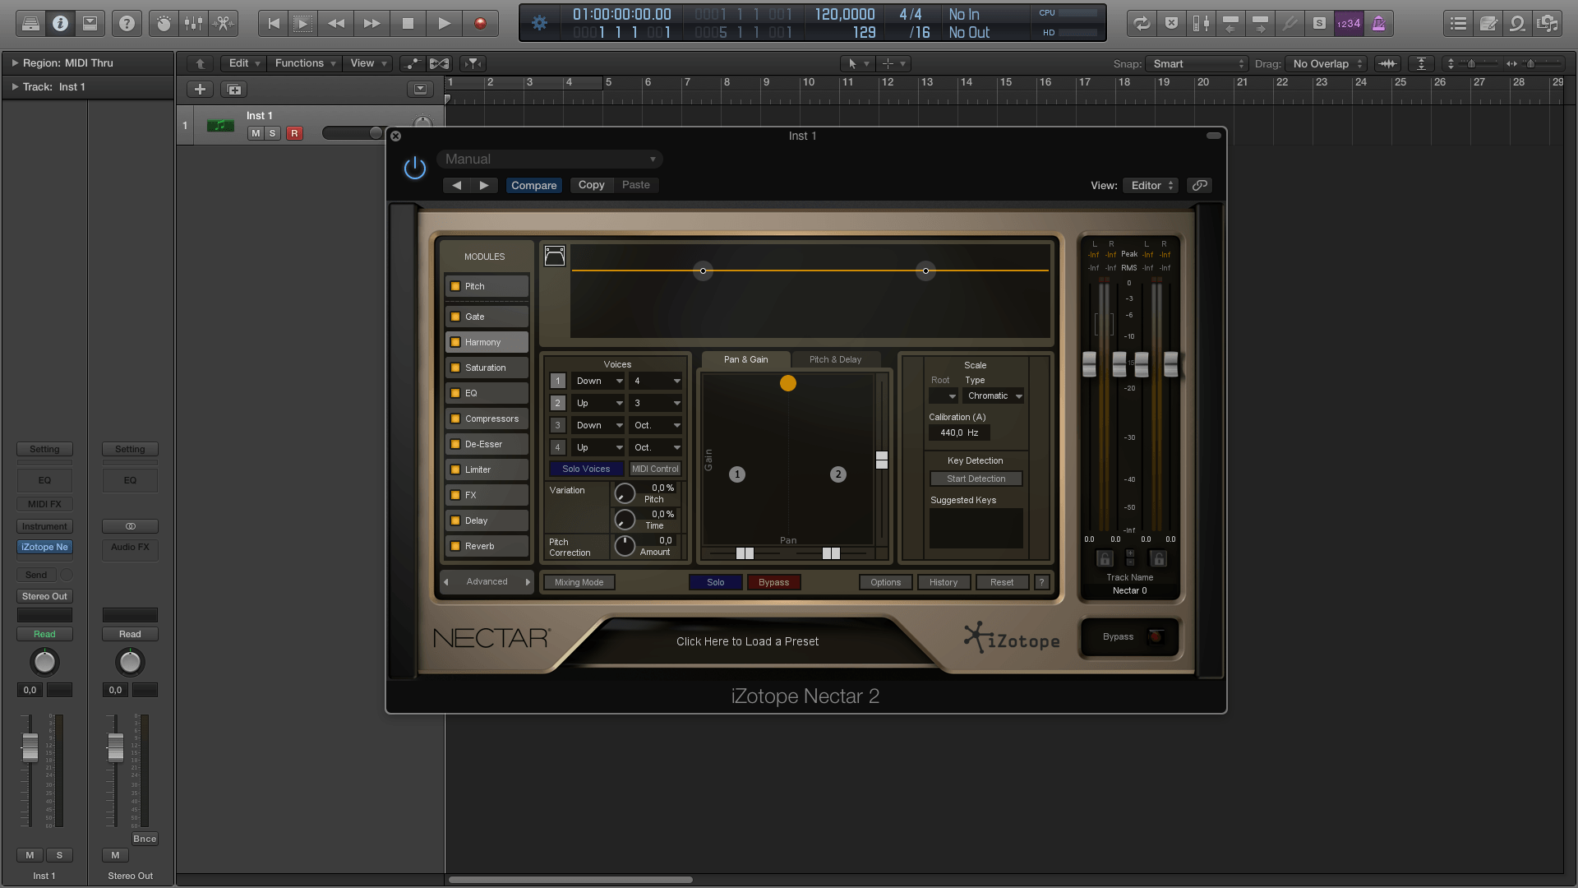Open the Mixer faders icon
This screenshot has height=888, width=1578.
tap(194, 24)
